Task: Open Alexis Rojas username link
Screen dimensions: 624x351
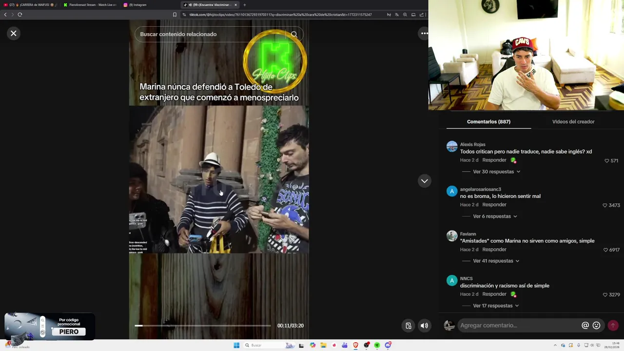Action: (472, 144)
